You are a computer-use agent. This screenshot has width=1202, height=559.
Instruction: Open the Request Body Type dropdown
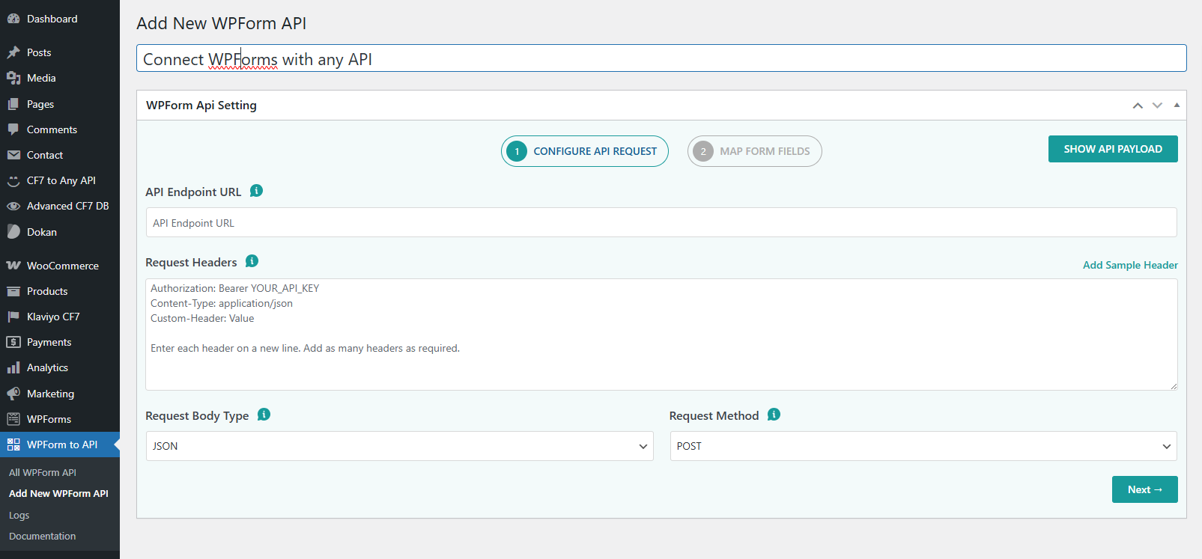click(399, 446)
